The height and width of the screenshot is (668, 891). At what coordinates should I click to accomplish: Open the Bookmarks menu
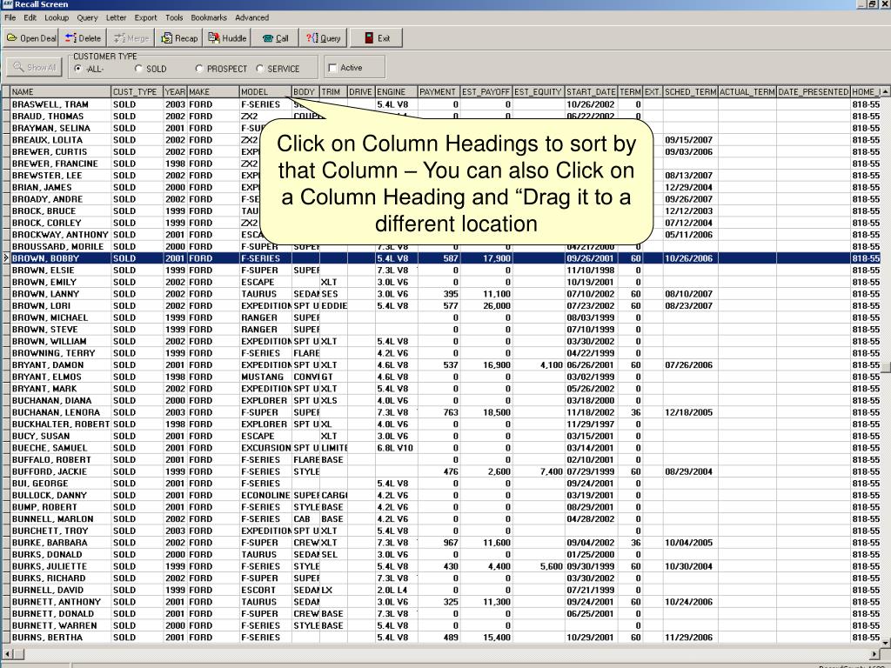click(x=209, y=17)
